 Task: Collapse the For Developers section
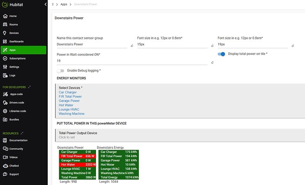coord(29,87)
